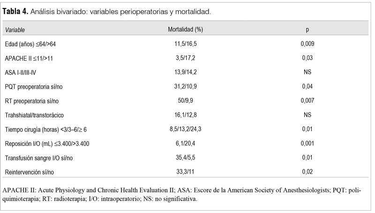The width and height of the screenshot is (375, 213).
Task: Click "PQT preoperatoria sí/no" row label
Action: point(35,86)
